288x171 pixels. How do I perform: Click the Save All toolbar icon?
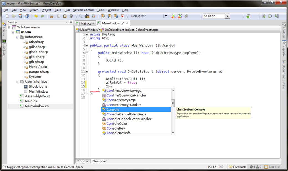pos(27,16)
